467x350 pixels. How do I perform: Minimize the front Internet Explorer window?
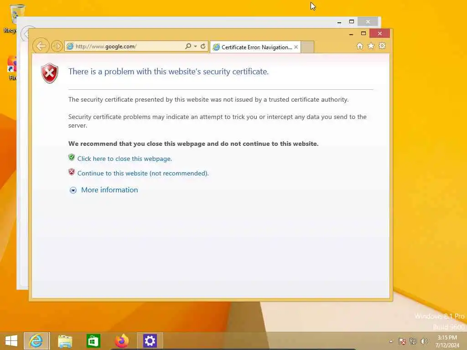(351, 34)
